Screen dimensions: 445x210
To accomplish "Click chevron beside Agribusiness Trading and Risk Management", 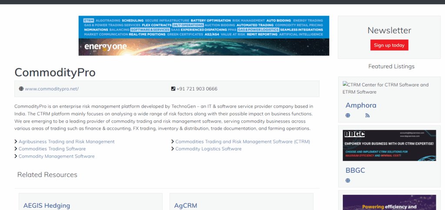I will point(16,142).
